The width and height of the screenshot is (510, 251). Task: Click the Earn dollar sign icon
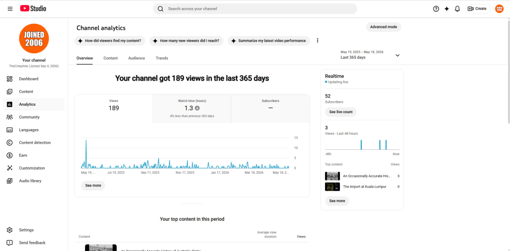click(10, 155)
